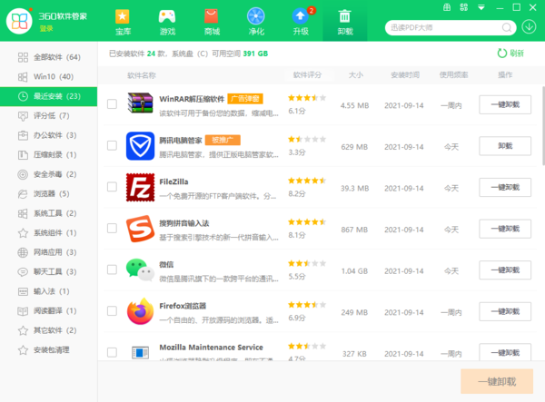Sort list by 软件评分 column header

(308, 74)
